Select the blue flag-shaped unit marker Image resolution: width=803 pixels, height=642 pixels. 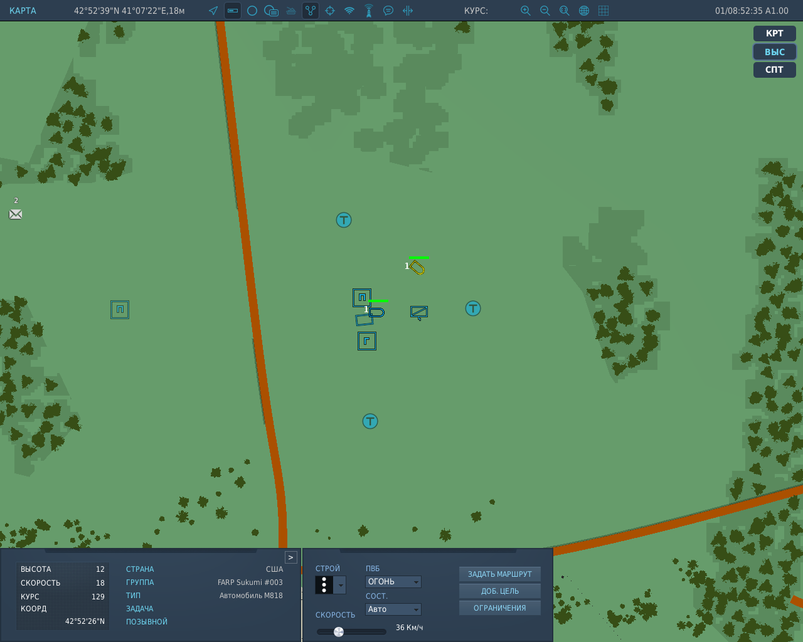click(419, 312)
